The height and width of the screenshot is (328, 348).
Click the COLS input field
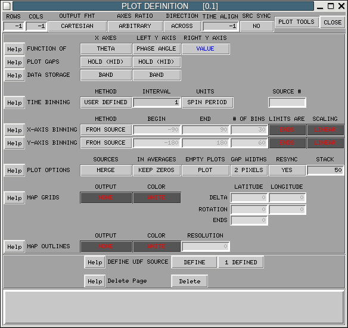(36, 26)
